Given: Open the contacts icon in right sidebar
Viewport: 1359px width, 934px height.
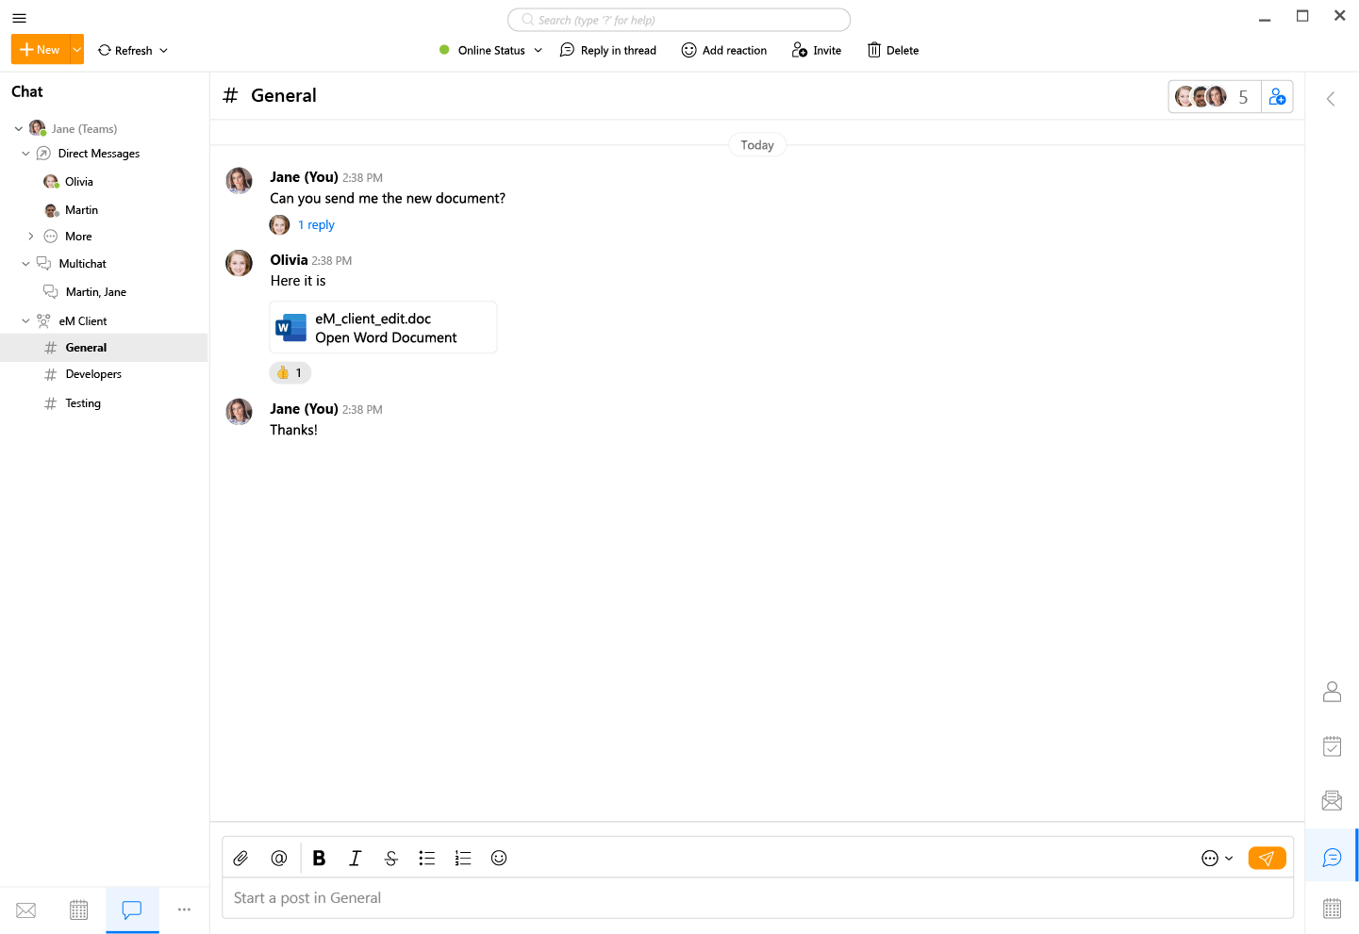Looking at the screenshot, I should tap(1332, 692).
